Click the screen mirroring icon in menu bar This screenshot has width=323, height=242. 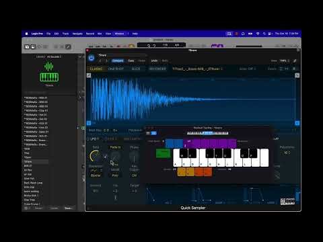point(229,34)
